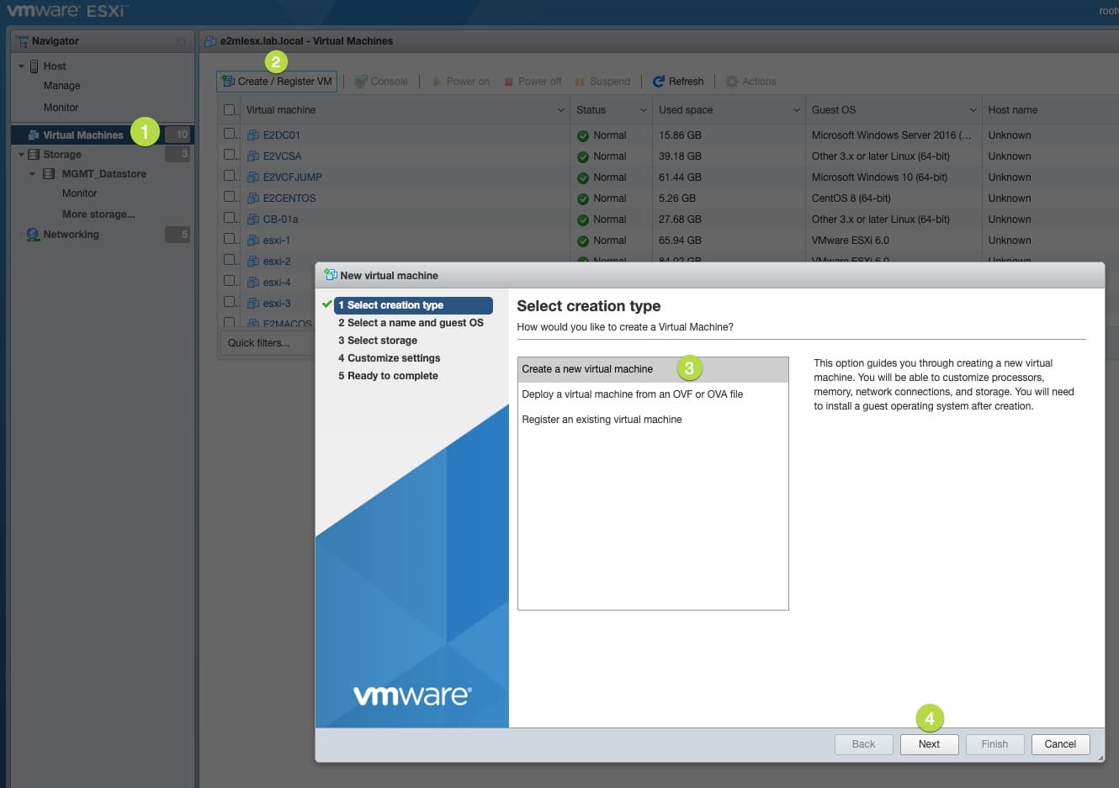Expand the Networking tree node arrow
Viewport: 1119px width, 788px height.
point(21,235)
